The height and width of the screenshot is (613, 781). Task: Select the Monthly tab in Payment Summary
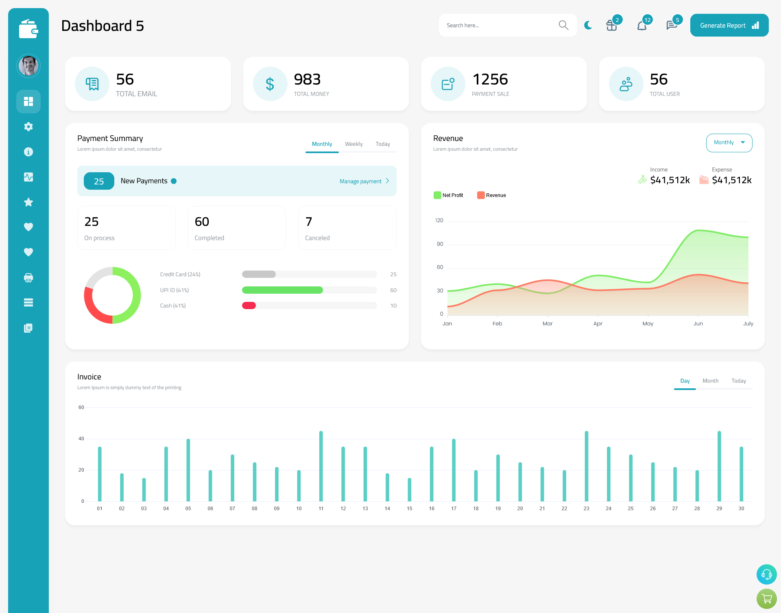click(x=322, y=144)
